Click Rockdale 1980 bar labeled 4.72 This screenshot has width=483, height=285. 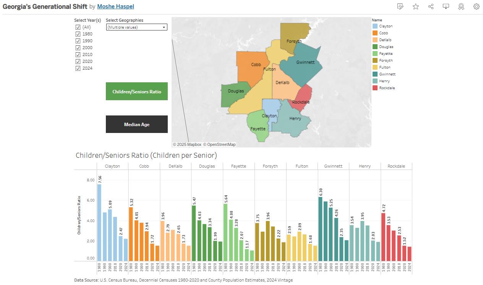tap(383, 237)
